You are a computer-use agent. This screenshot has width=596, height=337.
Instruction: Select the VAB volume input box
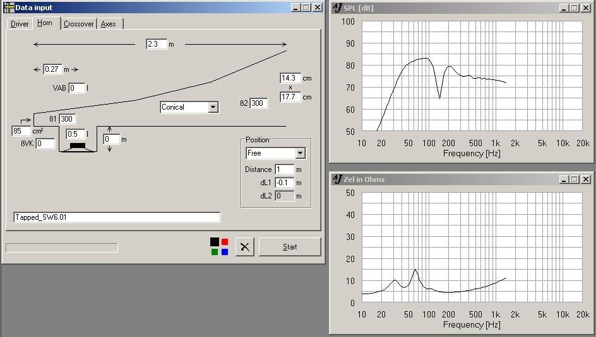tap(76, 88)
